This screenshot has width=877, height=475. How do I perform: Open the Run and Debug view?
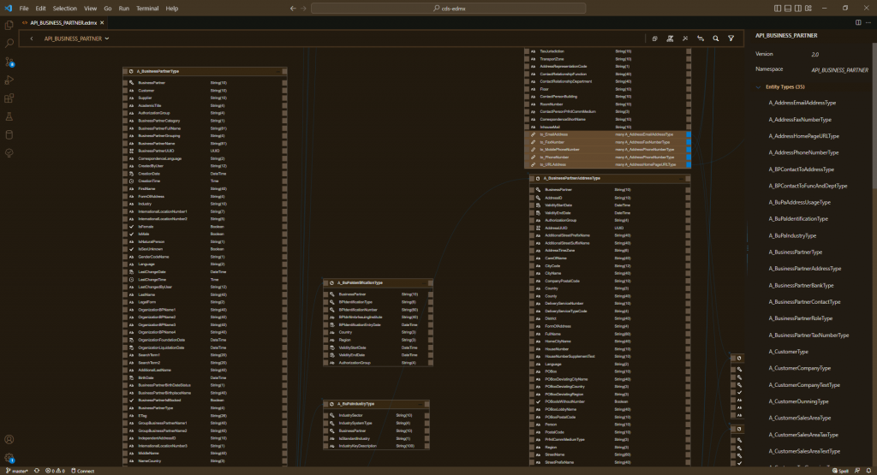pyautogui.click(x=9, y=80)
